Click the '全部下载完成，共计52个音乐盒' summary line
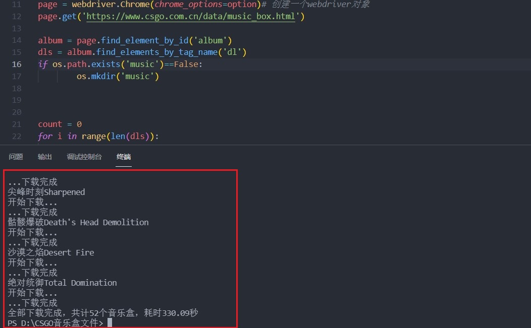 click(x=103, y=313)
